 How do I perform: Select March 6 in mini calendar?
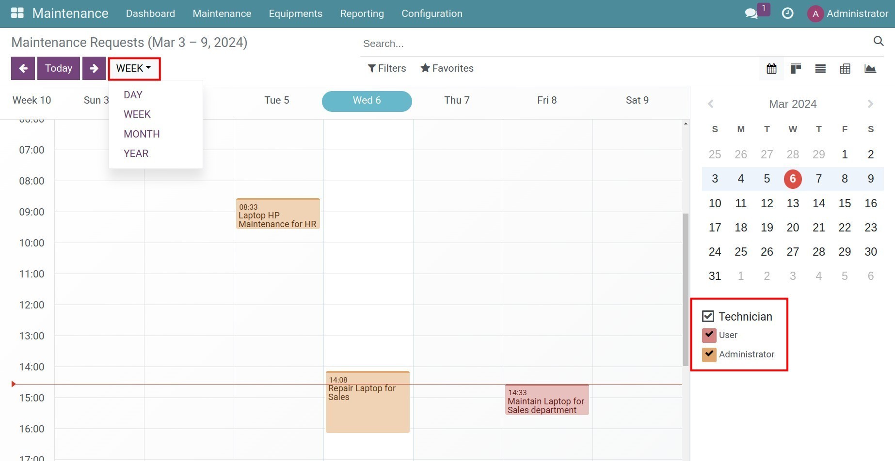pos(793,179)
